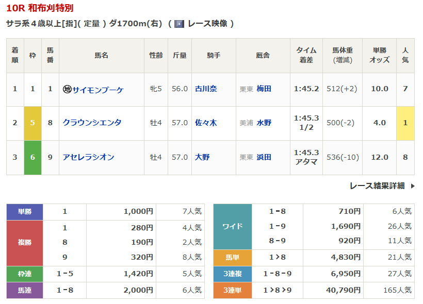Click the green frame 6 cell

(x=32, y=157)
